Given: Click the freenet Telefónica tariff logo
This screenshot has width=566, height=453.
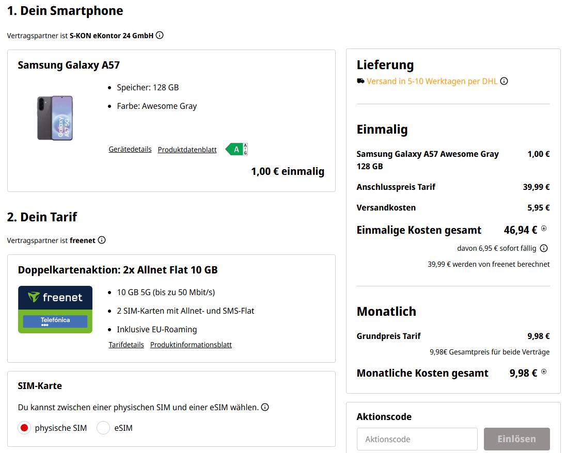Looking at the screenshot, I should [x=55, y=310].
